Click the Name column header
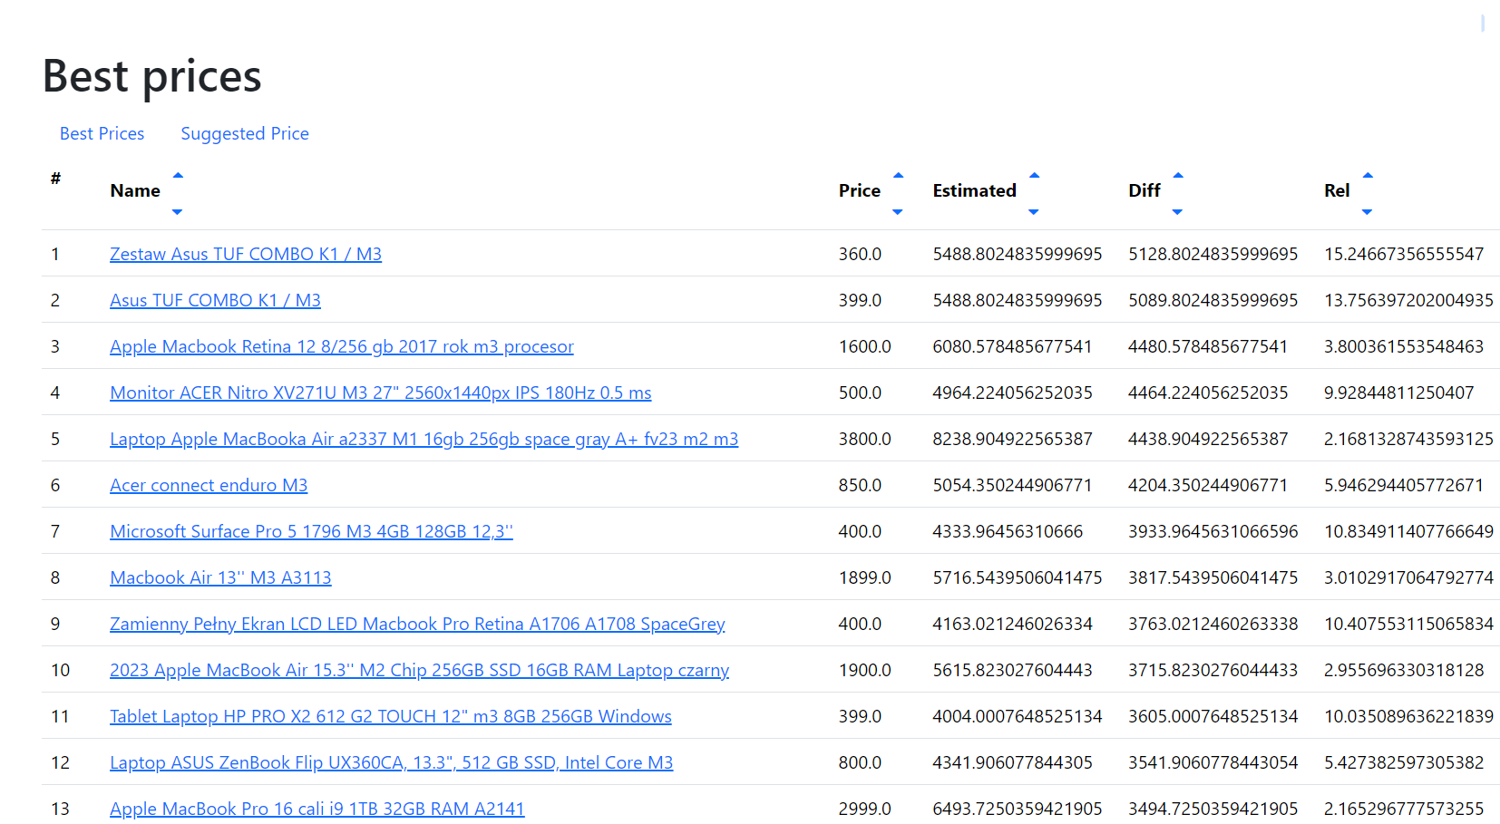Viewport: 1500px width, 824px height. pos(135,190)
